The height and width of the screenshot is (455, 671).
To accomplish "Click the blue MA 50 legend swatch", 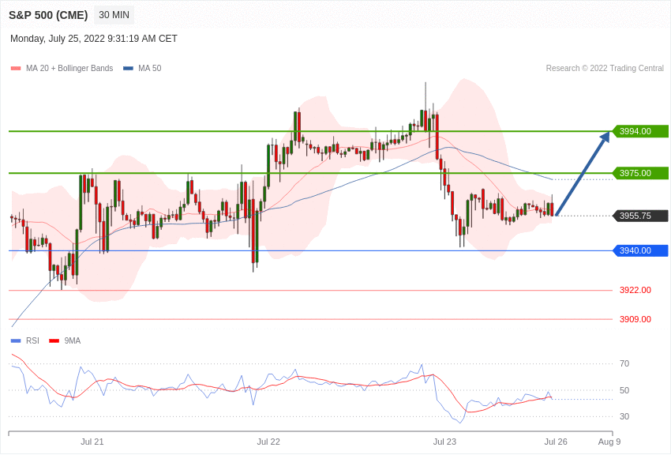I will (x=128, y=69).
